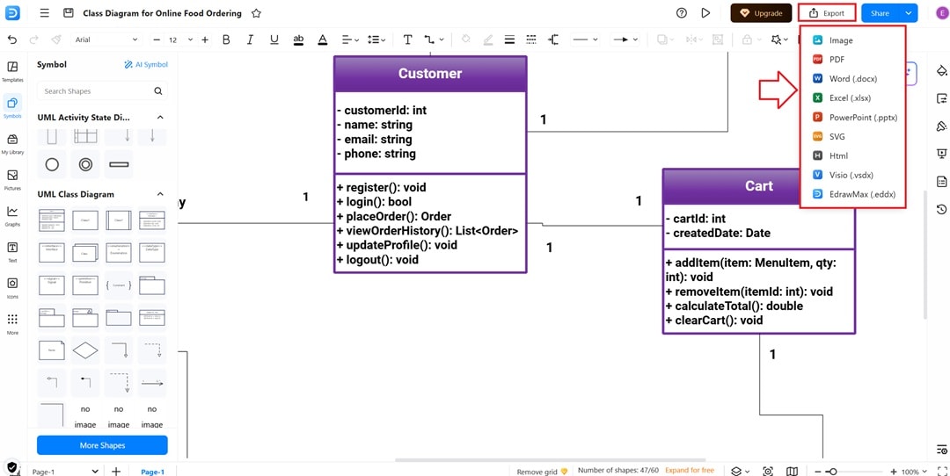Open fill style panel on right
Screen dimensions: 950x476
(x=941, y=70)
